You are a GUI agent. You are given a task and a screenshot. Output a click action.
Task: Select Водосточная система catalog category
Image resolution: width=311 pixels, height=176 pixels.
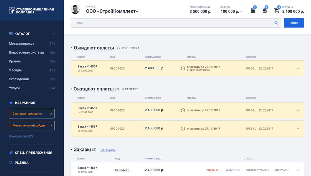(x=26, y=52)
